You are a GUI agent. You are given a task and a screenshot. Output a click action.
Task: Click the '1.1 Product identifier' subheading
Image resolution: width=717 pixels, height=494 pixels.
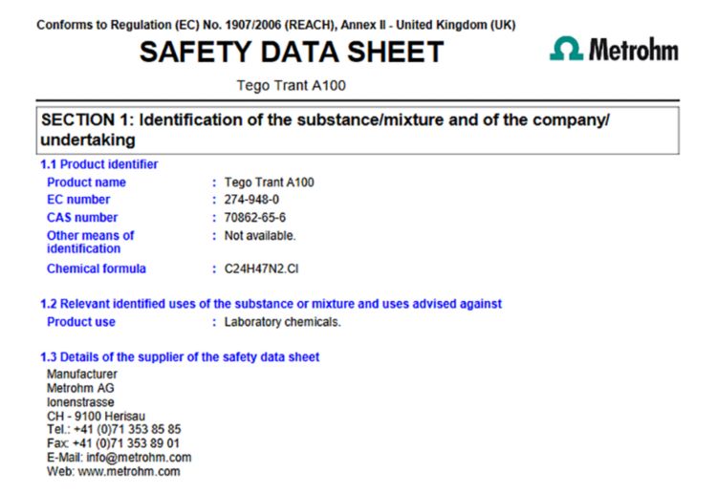tap(99, 164)
